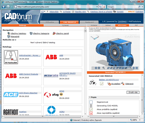Click the grid icon at viewer toolbar end
The width and height of the screenshot is (145, 123).
[137, 68]
